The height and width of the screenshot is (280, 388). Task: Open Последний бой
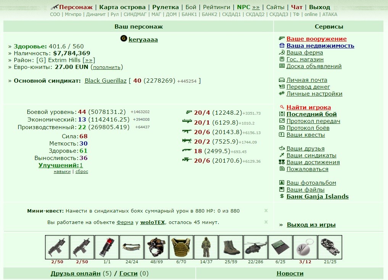click(312, 114)
